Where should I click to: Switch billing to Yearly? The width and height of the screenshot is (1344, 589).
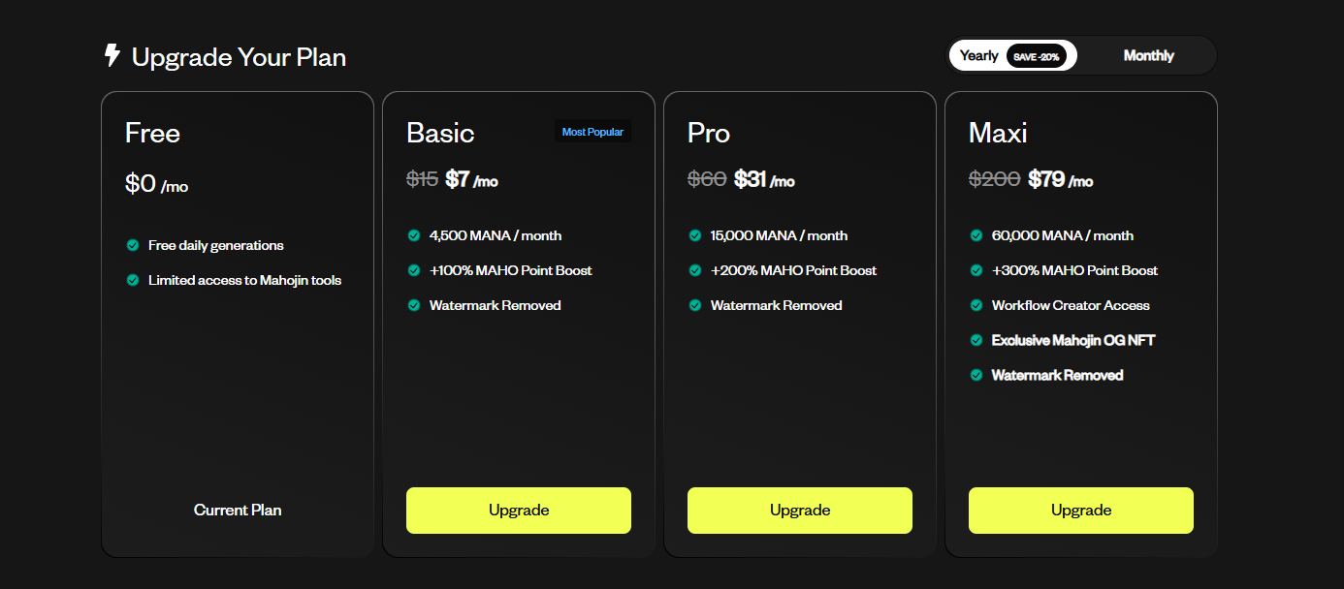click(x=978, y=56)
